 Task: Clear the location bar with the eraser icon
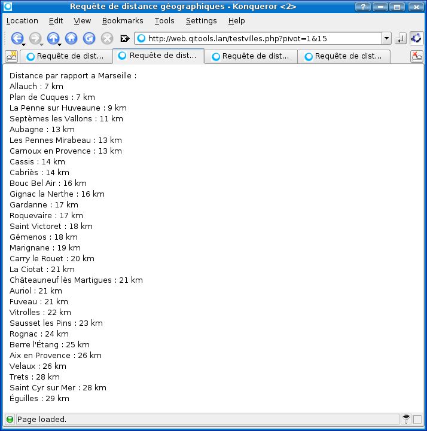(x=125, y=38)
